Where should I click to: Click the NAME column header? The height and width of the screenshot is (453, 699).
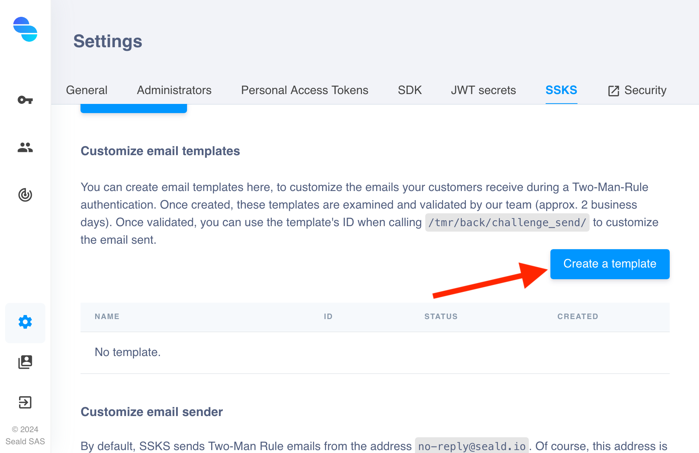107,317
